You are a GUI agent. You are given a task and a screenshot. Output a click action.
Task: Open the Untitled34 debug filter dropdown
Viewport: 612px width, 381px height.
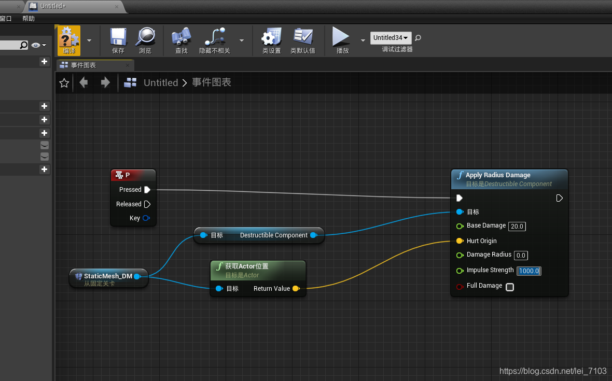pos(391,38)
